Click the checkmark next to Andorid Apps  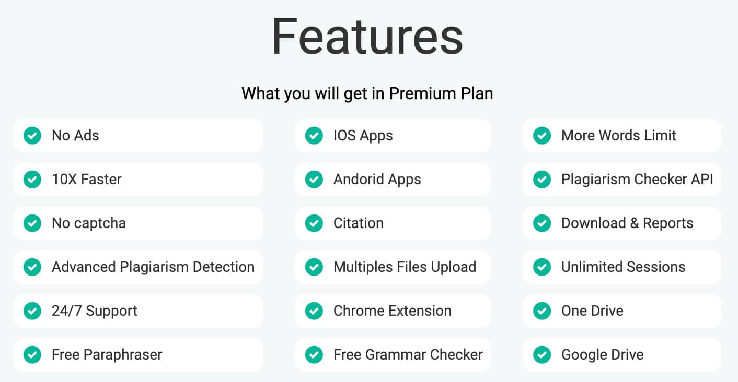(314, 180)
